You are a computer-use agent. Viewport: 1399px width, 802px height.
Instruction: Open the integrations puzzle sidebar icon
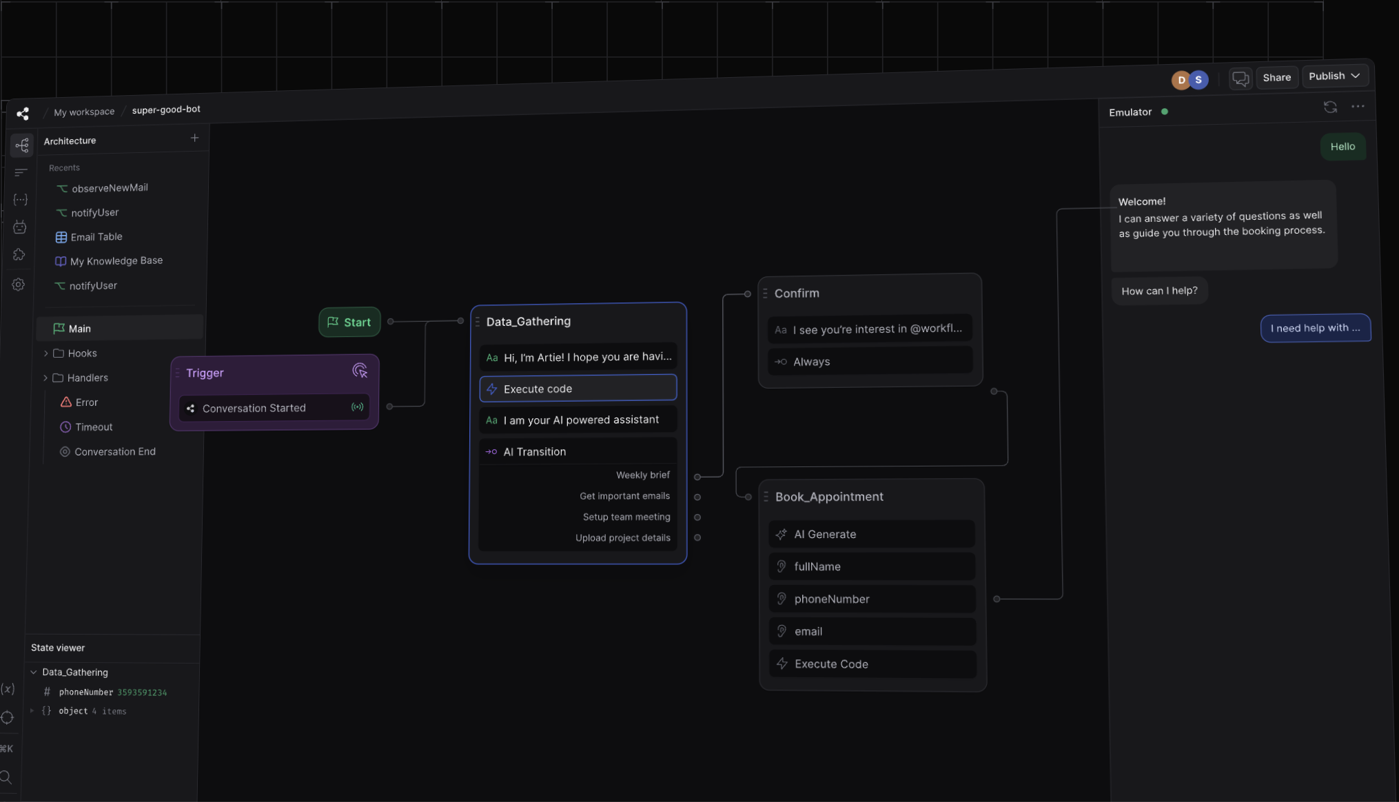click(x=19, y=255)
